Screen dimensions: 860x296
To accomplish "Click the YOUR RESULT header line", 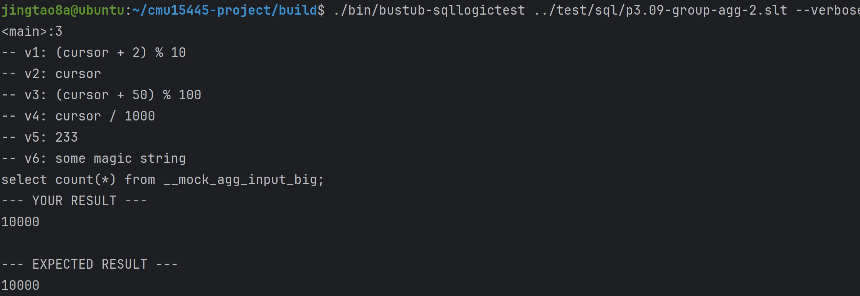I will (x=74, y=201).
